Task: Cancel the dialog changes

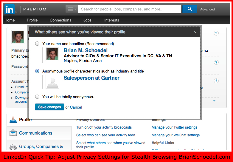Action: 76,107
